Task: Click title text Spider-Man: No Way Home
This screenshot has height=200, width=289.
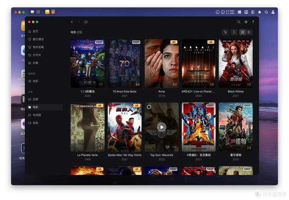Action: point(125,155)
